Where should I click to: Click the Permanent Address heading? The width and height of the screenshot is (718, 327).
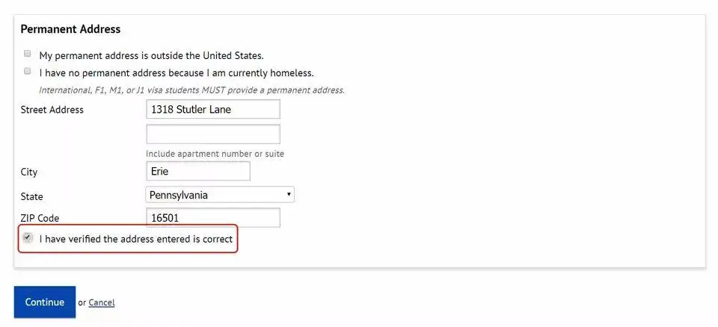(70, 29)
